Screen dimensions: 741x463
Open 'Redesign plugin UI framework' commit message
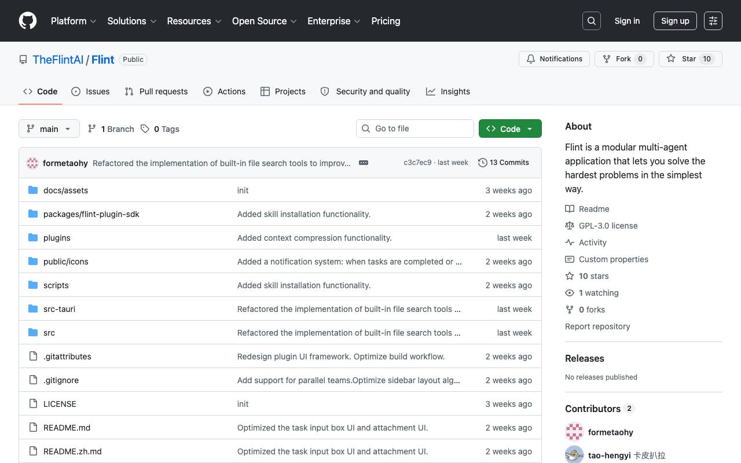coord(341,357)
